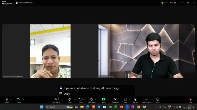The height and width of the screenshot is (110, 197).
Task: Toggle the camera with Video button
Action: coord(19,100)
